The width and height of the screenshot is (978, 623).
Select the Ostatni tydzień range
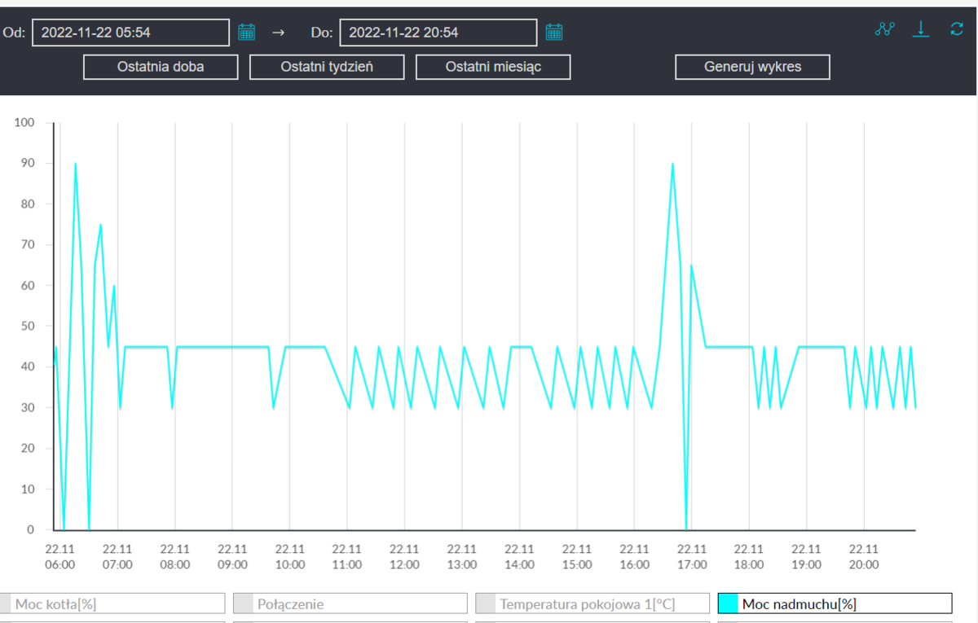[327, 67]
